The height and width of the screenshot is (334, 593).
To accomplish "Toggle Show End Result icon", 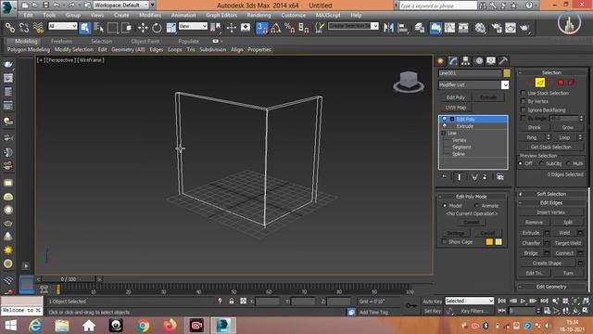I will click(x=460, y=177).
